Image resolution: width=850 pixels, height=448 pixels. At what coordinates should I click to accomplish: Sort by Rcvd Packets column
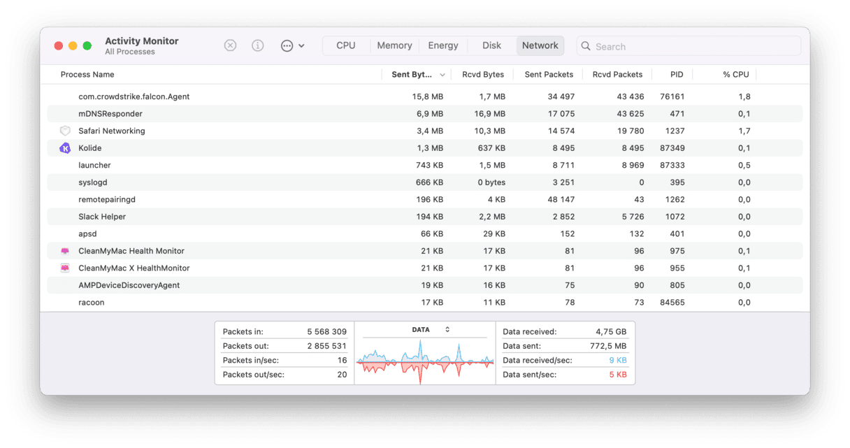pos(617,74)
